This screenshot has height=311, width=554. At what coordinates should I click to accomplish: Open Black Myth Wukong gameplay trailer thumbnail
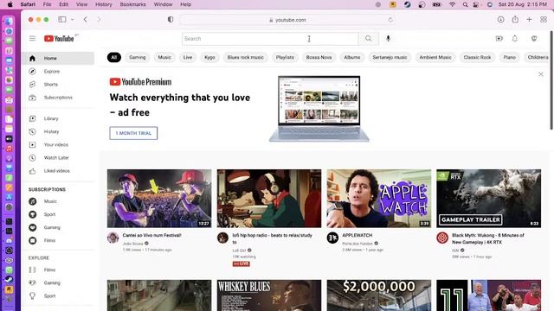(x=488, y=198)
